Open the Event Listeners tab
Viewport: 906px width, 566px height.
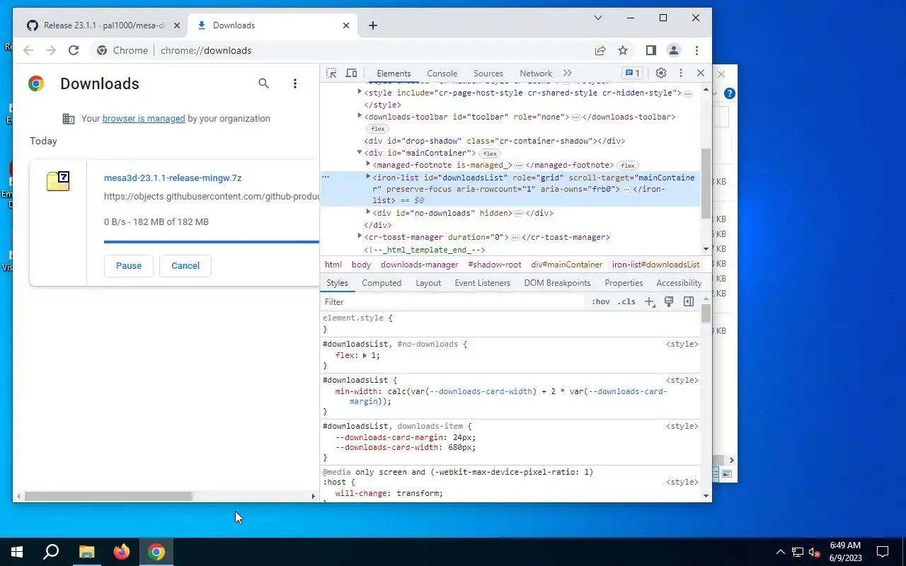coord(482,283)
